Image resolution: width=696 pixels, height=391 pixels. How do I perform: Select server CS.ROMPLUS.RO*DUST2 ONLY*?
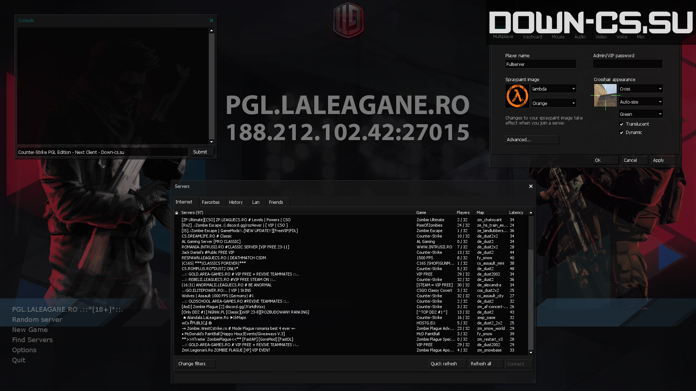click(351, 269)
